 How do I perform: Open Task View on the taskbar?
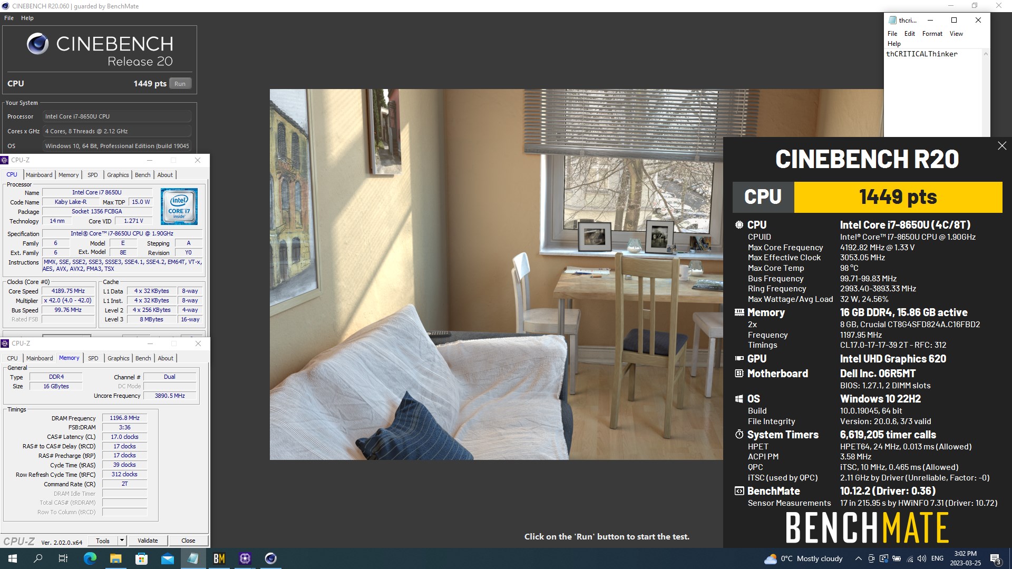click(x=63, y=558)
